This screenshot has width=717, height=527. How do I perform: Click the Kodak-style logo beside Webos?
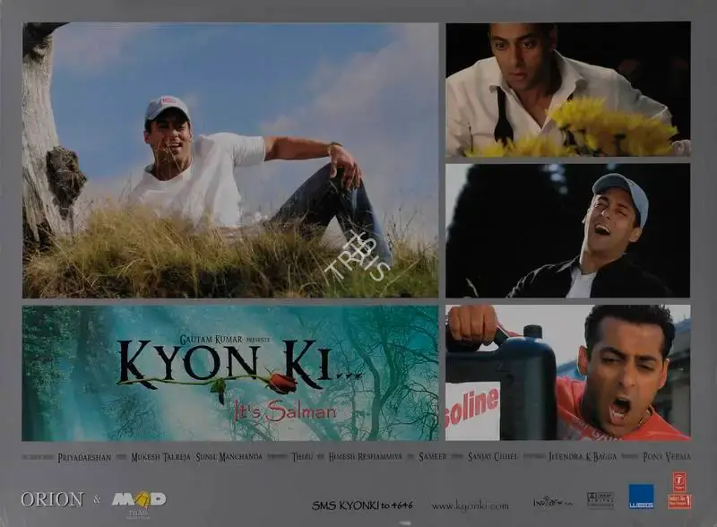point(600,500)
